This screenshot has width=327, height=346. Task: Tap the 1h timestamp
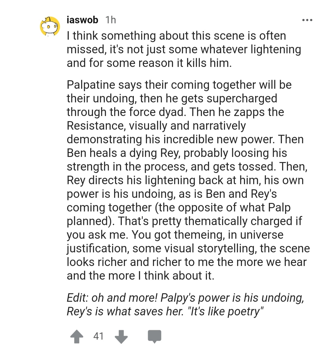click(111, 20)
